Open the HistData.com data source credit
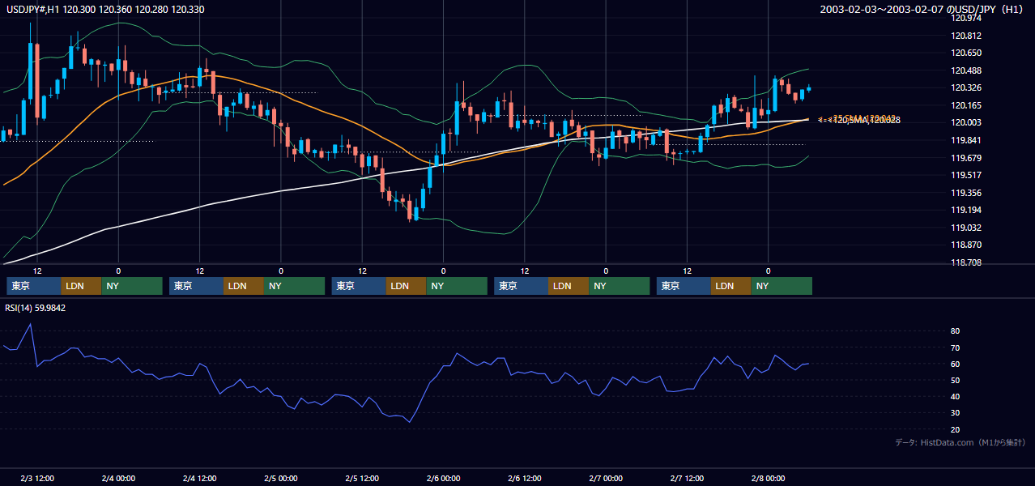This screenshot has height=486, width=1035. pos(960,442)
